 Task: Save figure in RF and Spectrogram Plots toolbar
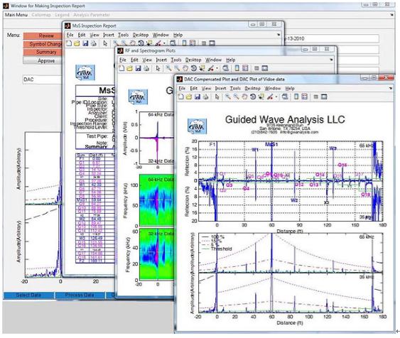pos(138,68)
